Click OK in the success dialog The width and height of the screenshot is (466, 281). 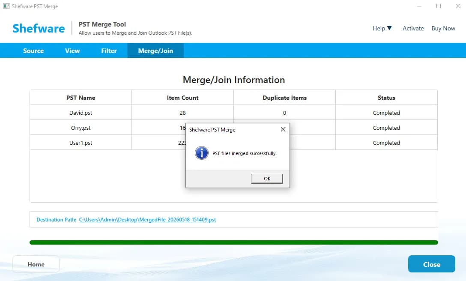click(266, 179)
